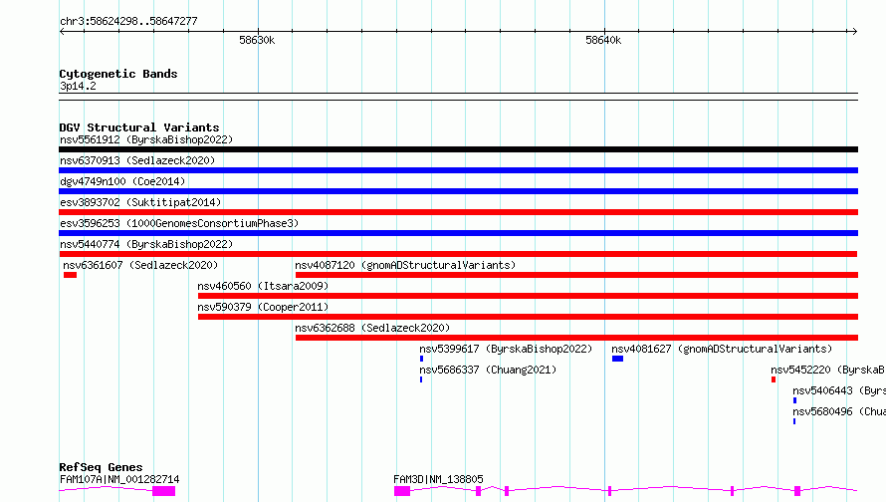Click the red bar under nsv590379

pyautogui.click(x=528, y=317)
